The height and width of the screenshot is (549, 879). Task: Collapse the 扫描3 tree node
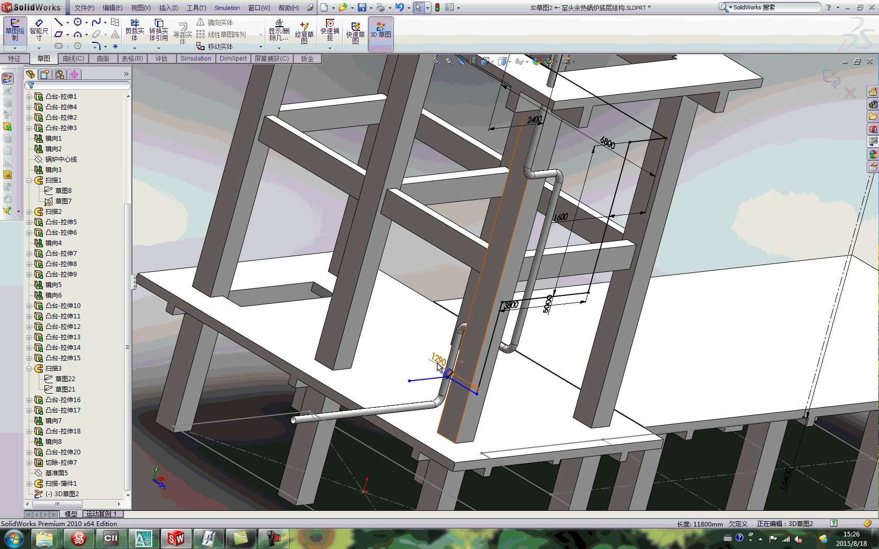[x=29, y=369]
